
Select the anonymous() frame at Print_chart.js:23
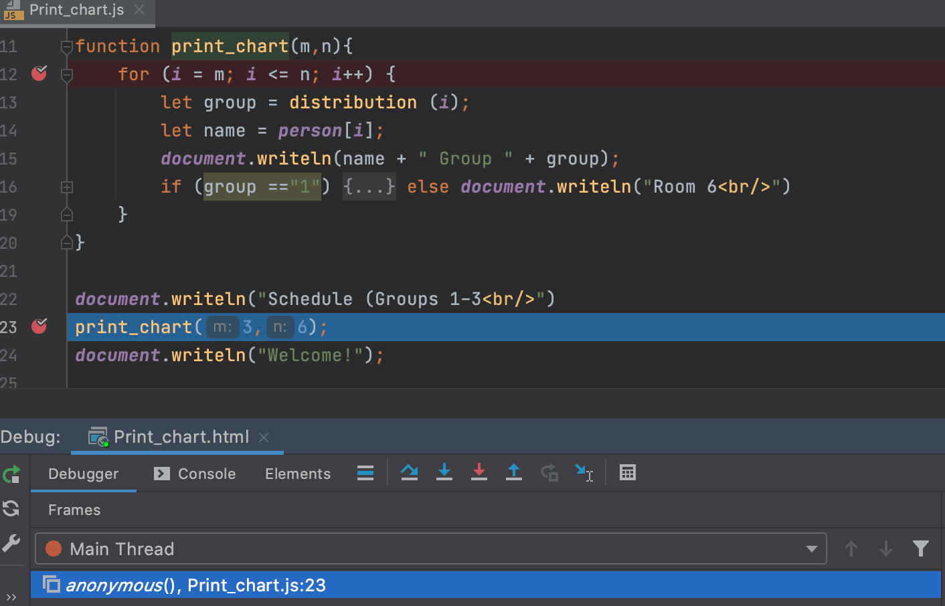coord(194,585)
